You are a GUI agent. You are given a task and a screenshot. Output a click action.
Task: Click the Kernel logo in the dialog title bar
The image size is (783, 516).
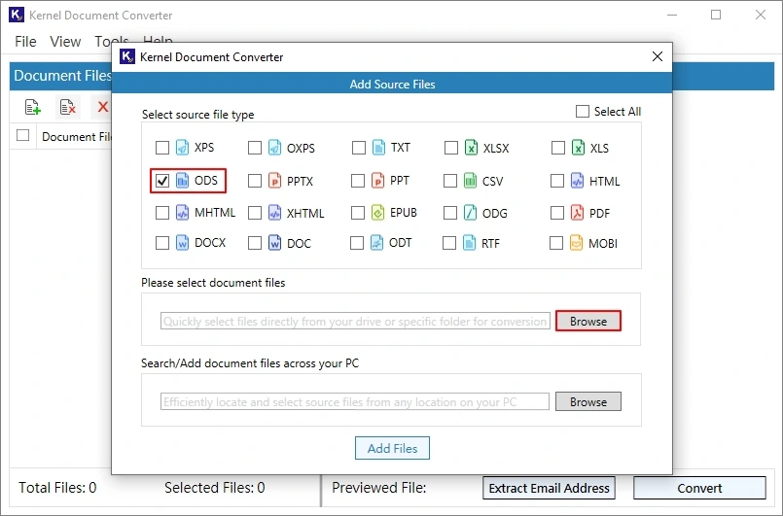(x=127, y=57)
